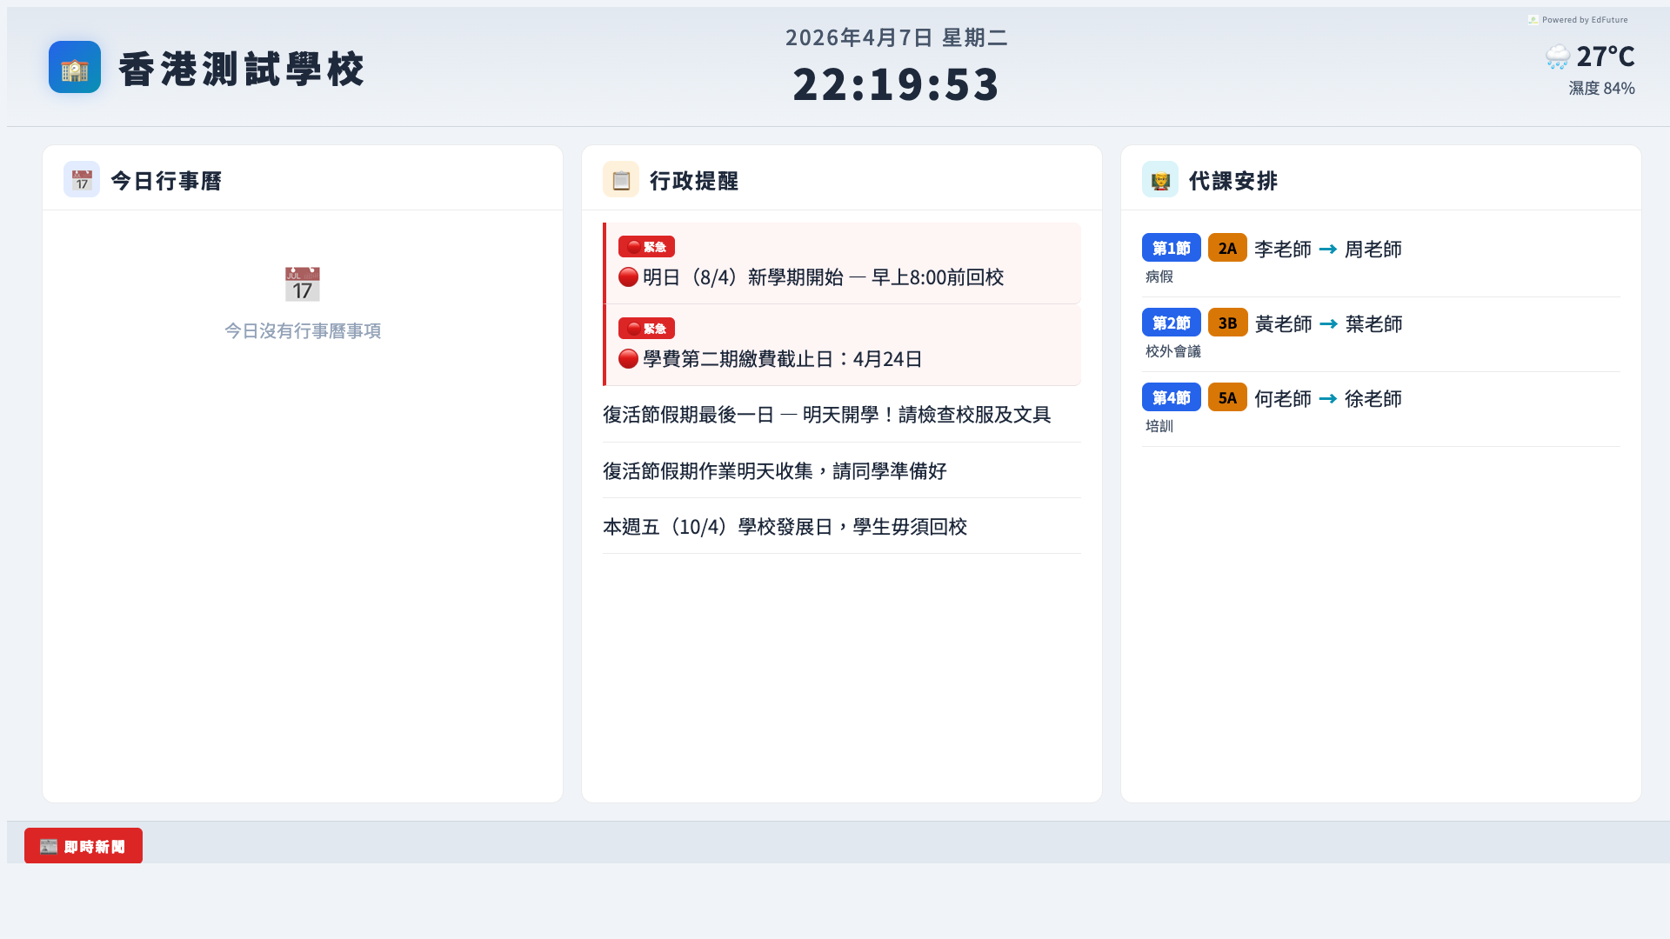Click the rain cloud weather icon
This screenshot has width=1670, height=939.
[x=1557, y=57]
